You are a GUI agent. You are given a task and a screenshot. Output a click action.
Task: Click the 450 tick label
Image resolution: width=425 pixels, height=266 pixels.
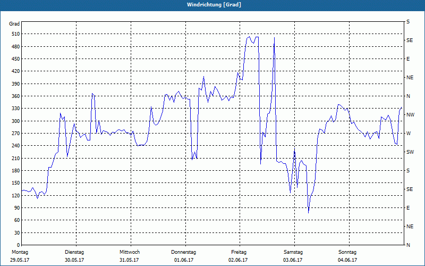click(16, 59)
